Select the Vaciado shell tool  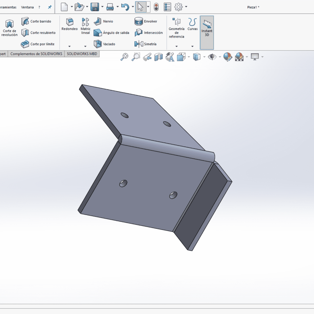coord(105,44)
